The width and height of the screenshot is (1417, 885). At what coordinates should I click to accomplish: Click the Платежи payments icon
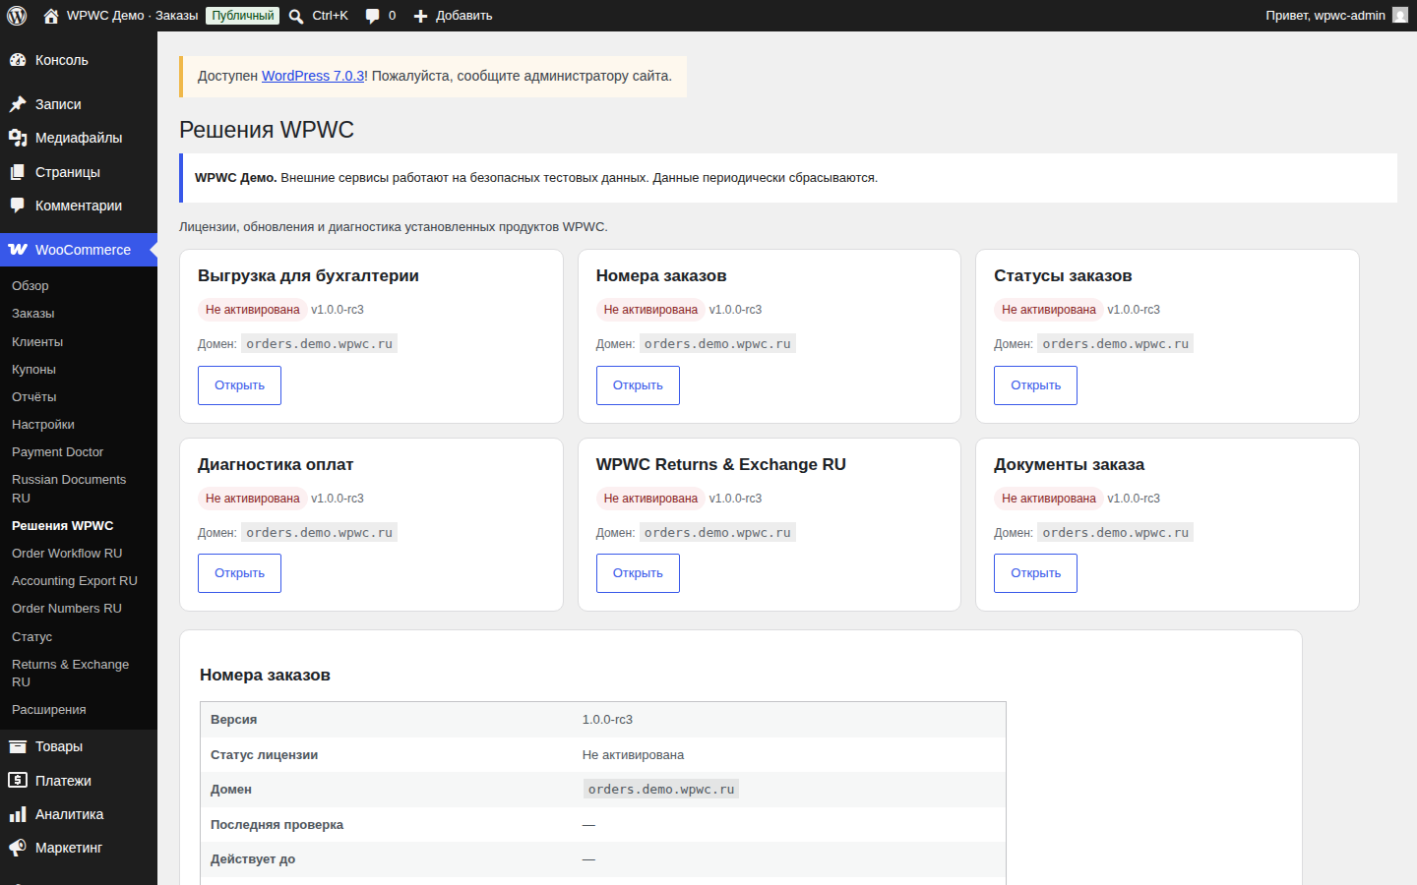pos(18,781)
